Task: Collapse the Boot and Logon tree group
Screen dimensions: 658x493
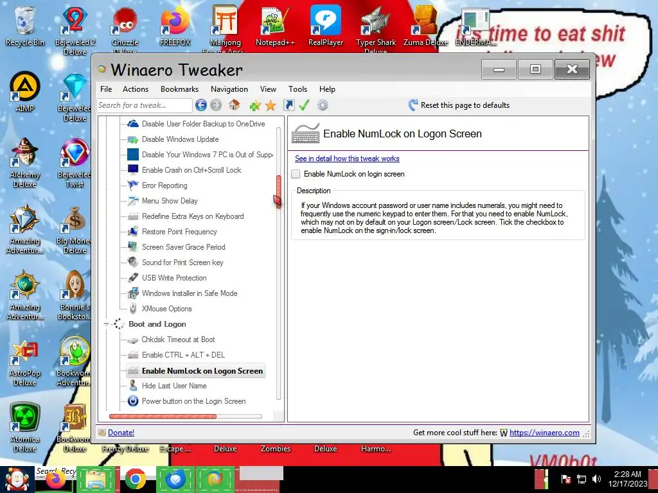Action: [106, 324]
